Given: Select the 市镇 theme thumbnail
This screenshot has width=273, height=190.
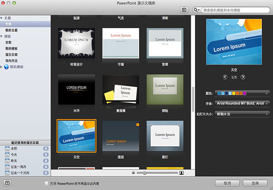Looking at the screenshot, I should point(121,43).
